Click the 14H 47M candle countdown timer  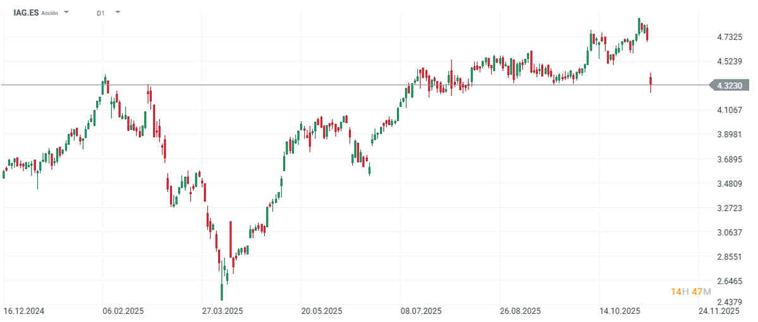tap(691, 291)
